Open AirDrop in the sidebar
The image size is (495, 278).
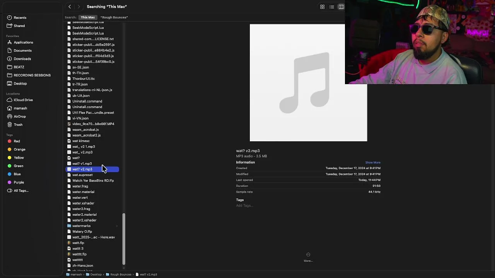tap(20, 117)
